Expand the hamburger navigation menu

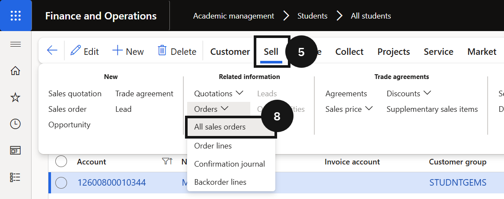click(x=16, y=44)
